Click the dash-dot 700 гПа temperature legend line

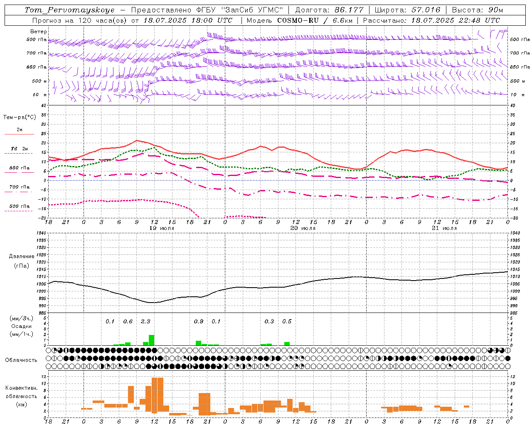(x=18, y=192)
